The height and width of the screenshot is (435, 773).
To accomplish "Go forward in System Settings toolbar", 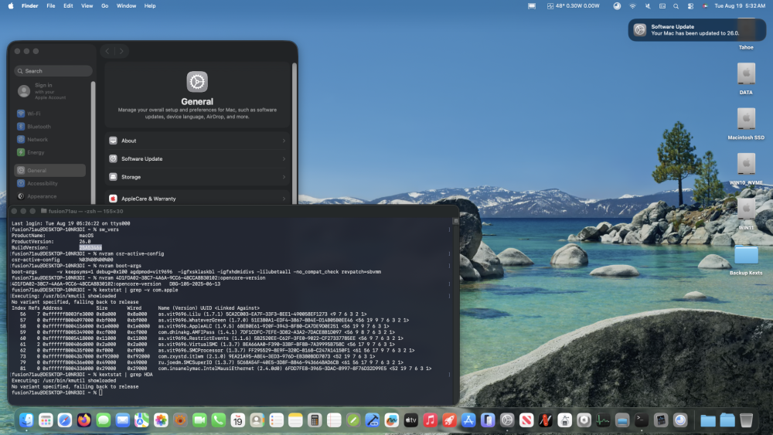I will 121,51.
